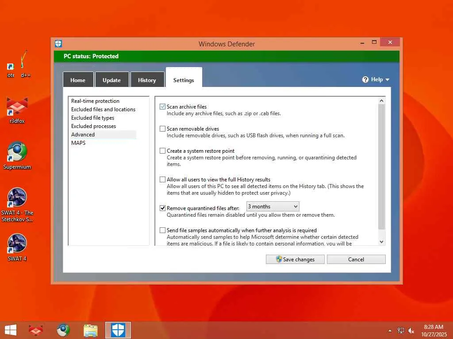
Task: Click the Save changes button
Action: [295, 259]
